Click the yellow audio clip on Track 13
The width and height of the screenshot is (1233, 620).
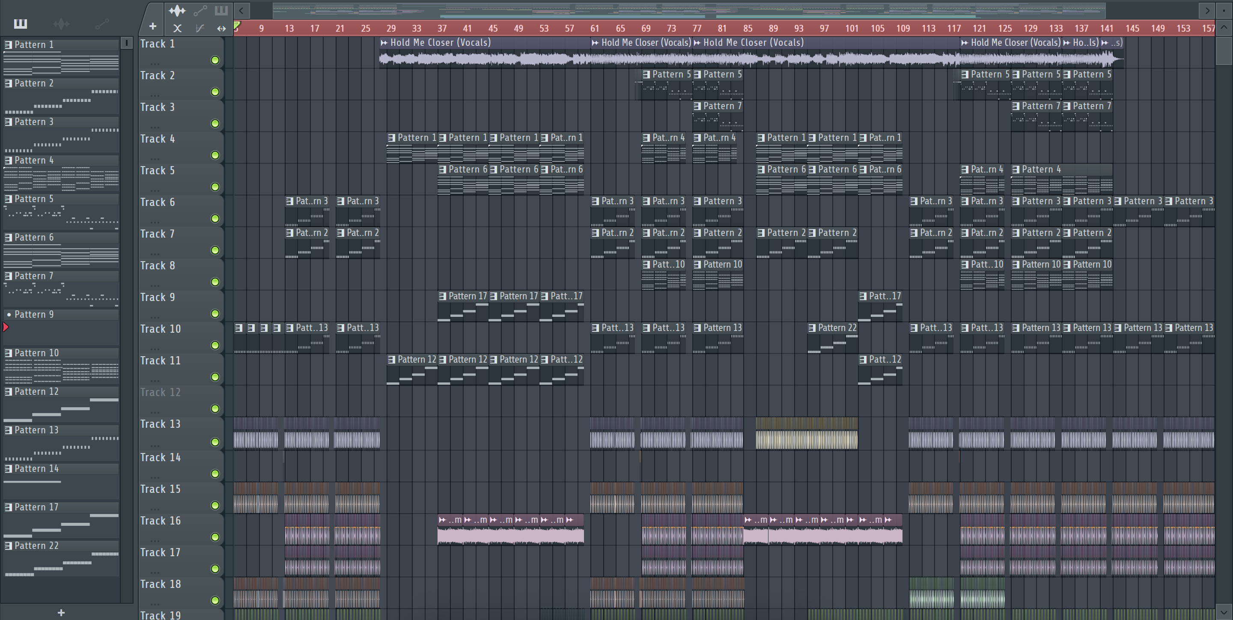tap(807, 433)
